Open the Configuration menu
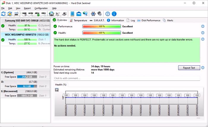The height and width of the screenshot is (127, 208). 41,8
